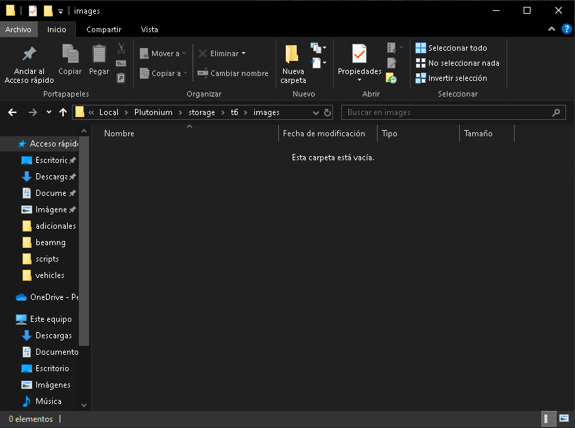Click the paste shortcut icon in Portapapeles

[x=121, y=77]
